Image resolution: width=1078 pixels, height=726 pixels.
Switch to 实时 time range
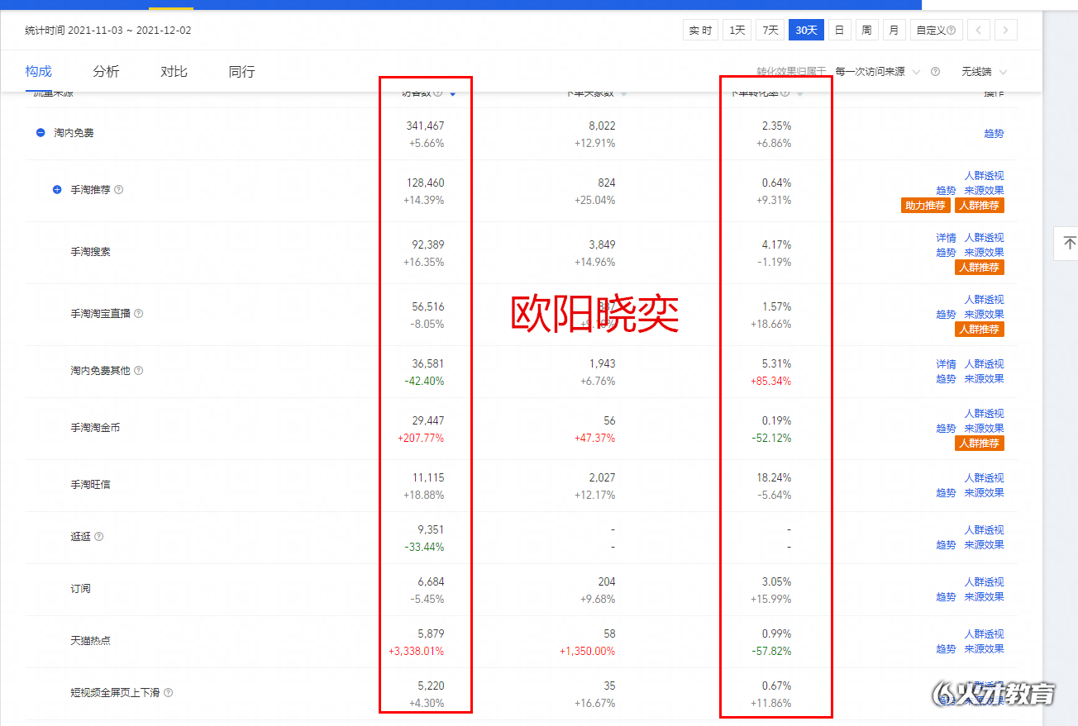700,31
